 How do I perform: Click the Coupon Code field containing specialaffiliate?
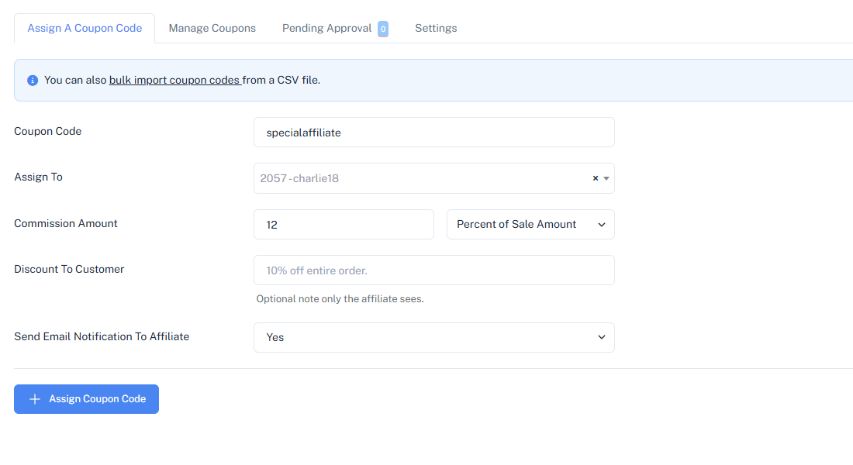pyautogui.click(x=433, y=132)
